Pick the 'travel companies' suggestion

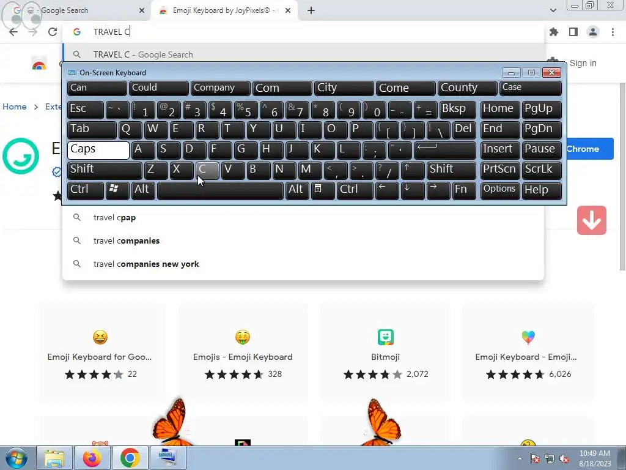303,241
